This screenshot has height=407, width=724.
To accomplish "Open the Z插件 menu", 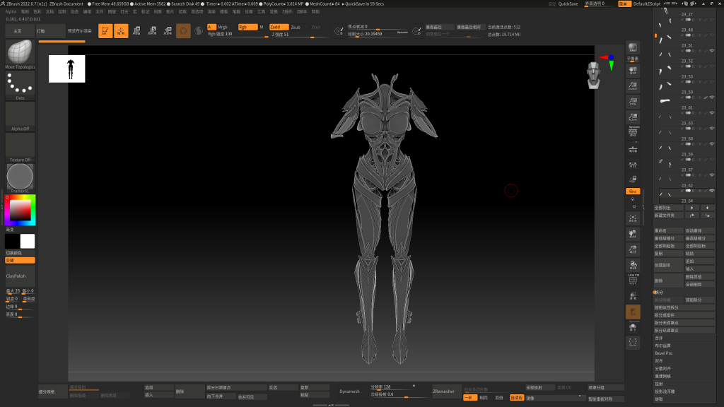I will click(x=287, y=11).
